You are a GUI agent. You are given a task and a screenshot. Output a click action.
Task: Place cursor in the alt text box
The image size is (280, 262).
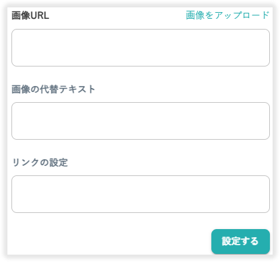coord(141,121)
